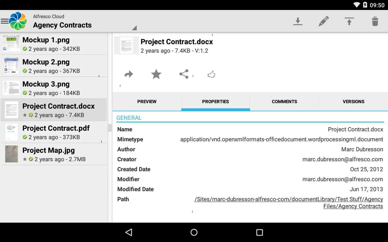Tap the Android home button
The width and height of the screenshot is (388, 242).
[194, 232]
